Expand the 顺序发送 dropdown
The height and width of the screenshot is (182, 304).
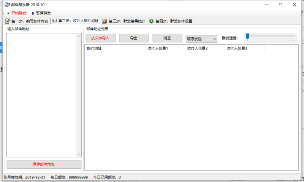pyautogui.click(x=201, y=39)
